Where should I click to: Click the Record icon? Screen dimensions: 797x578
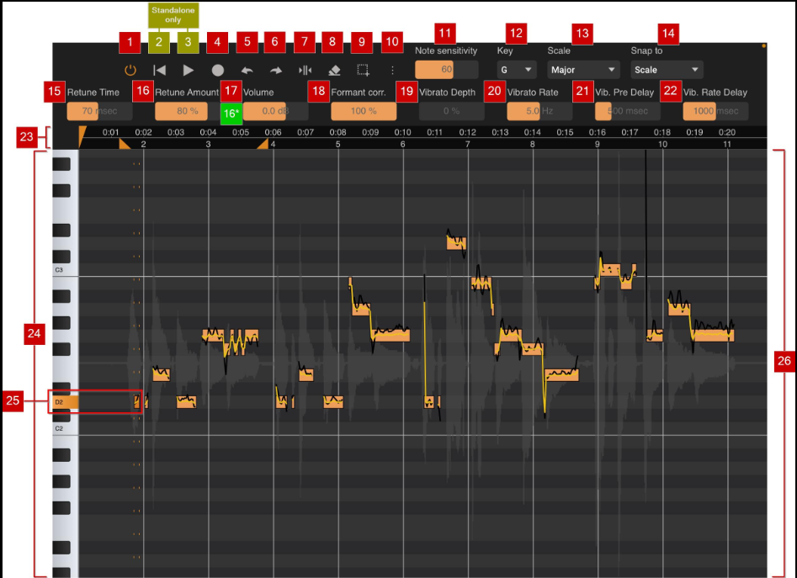tap(218, 70)
